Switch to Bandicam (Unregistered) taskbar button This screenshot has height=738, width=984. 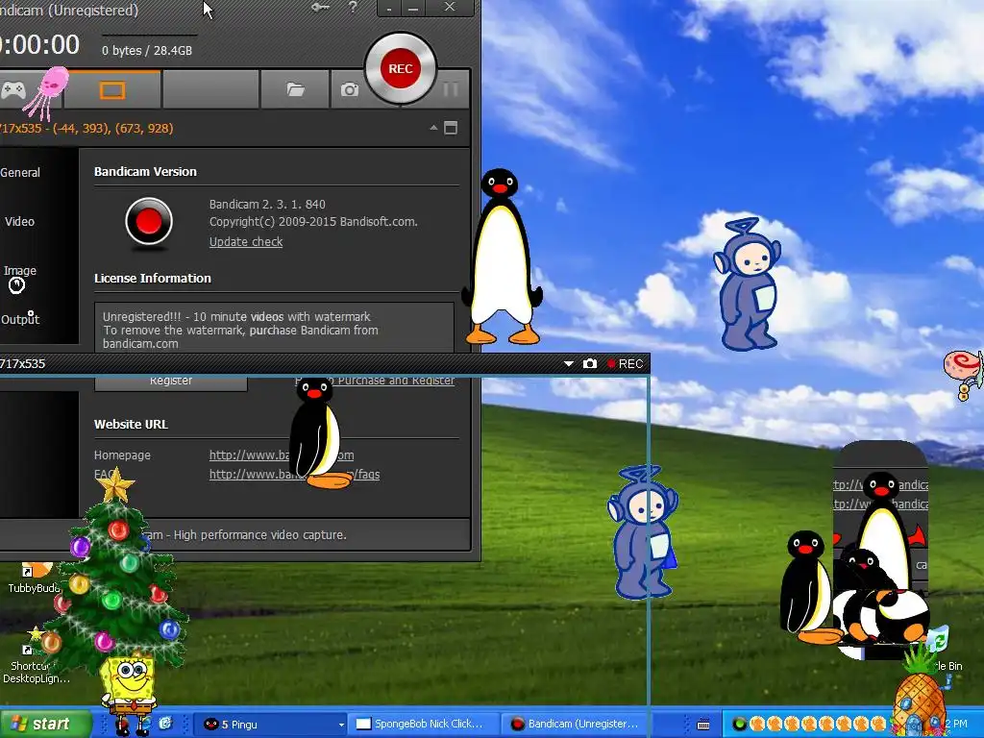pyautogui.click(x=577, y=725)
